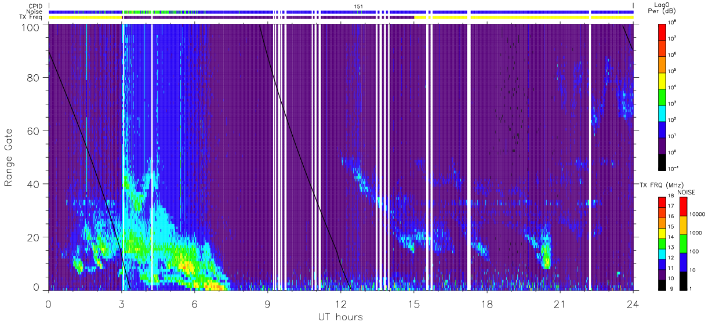Click the bottom 10⁻¹ label on the power colorbar
Screen dimensions: 712x329
pos(674,168)
